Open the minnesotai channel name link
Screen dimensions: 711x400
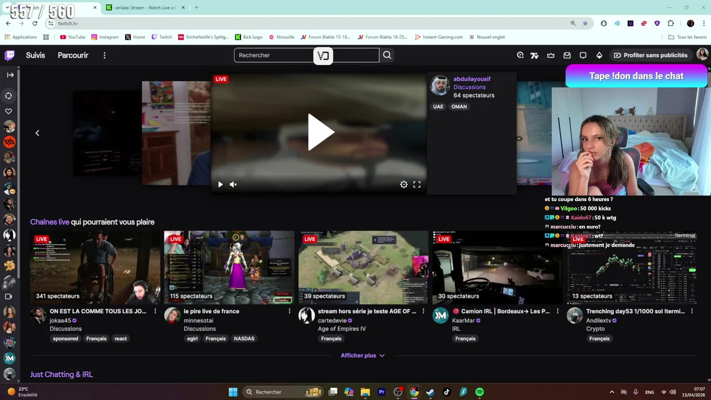click(x=198, y=321)
